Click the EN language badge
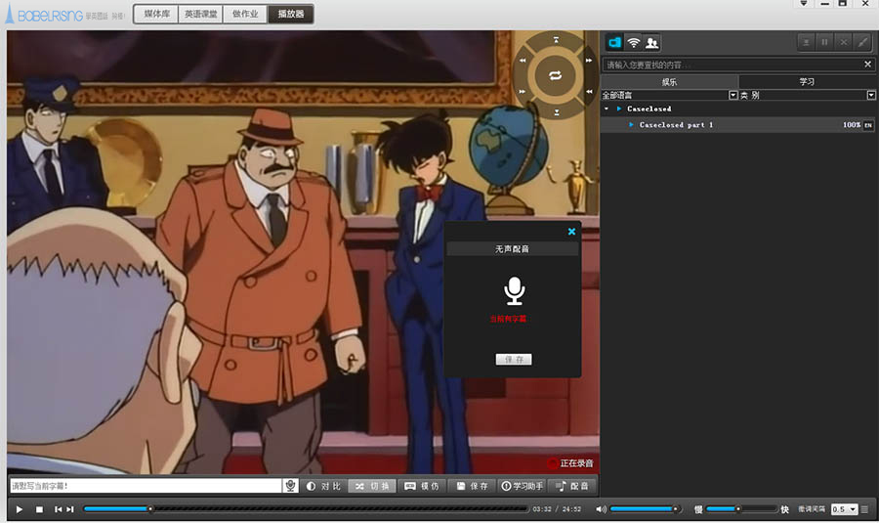 pyautogui.click(x=868, y=125)
